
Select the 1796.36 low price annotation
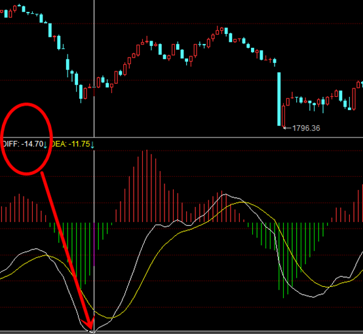[x=306, y=128]
